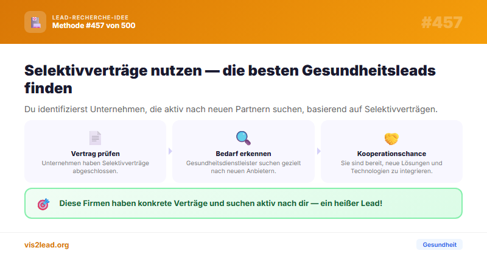Click the Vertrag prüfen heading
This screenshot has width=487, height=256.
tap(95, 154)
